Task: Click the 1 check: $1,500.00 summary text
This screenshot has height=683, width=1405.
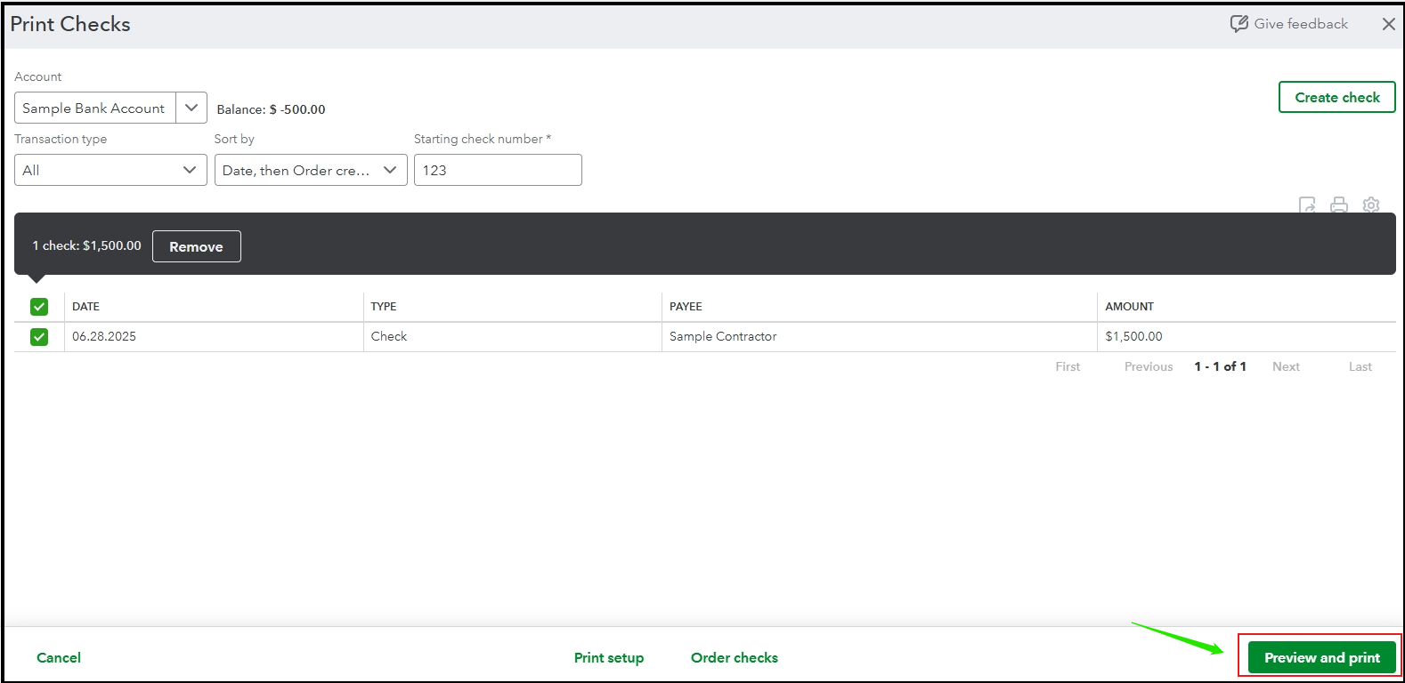Action: point(87,245)
